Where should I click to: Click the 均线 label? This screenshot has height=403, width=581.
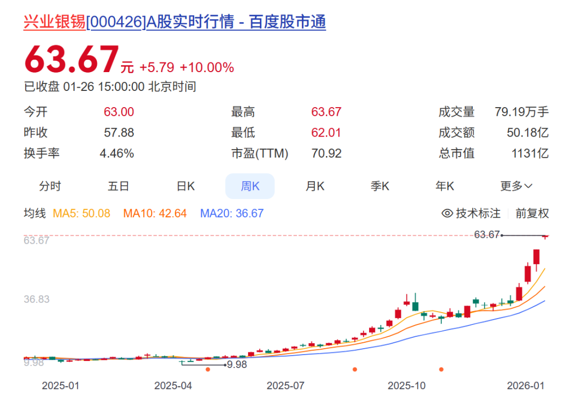(35, 213)
